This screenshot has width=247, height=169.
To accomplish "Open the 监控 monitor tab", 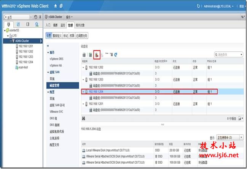I will click(x=63, y=25).
